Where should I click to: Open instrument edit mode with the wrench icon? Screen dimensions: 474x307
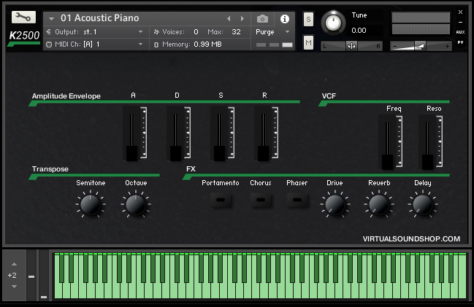pyautogui.click(x=24, y=18)
